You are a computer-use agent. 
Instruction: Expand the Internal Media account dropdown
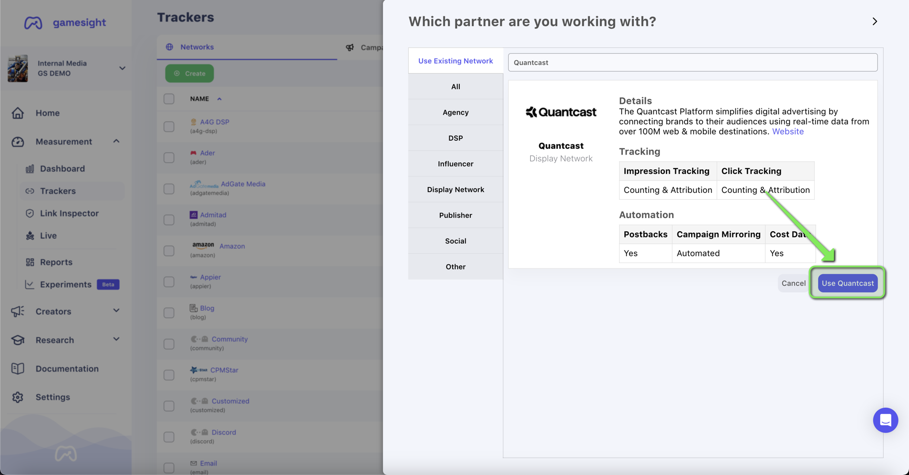[122, 68]
